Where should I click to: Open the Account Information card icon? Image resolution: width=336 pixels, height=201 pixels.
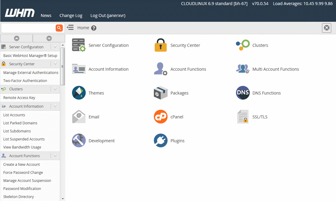[x=79, y=69]
